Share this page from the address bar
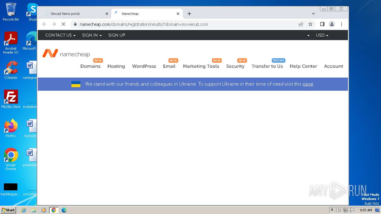Image resolution: width=381 pixels, height=214 pixels. pos(301,24)
